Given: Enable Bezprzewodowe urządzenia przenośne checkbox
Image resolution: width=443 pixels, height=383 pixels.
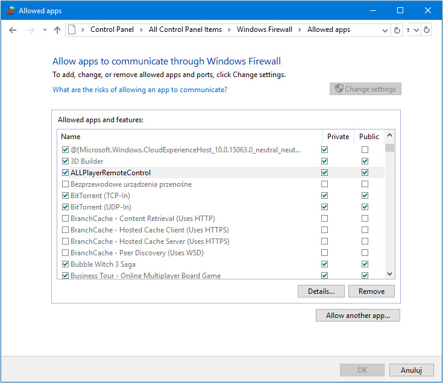Looking at the screenshot, I should [65, 184].
